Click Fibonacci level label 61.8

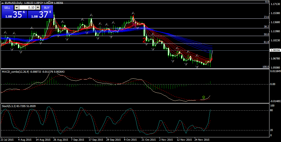[266, 42]
